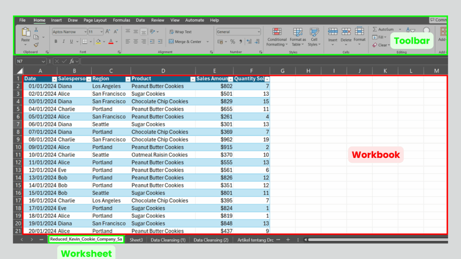
Task: Click the Comma Style icon
Action: tap(241, 41)
